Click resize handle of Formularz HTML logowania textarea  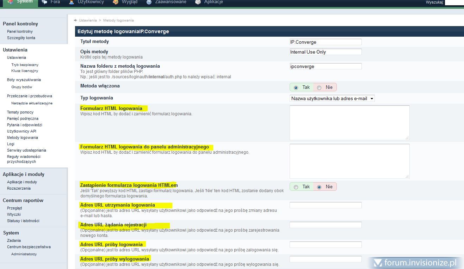pos(407,138)
